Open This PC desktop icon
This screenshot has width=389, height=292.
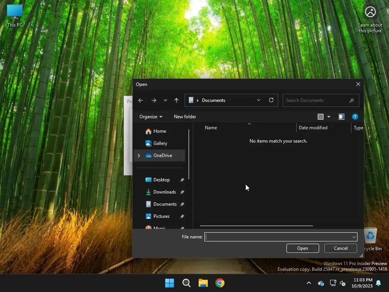[x=15, y=16]
